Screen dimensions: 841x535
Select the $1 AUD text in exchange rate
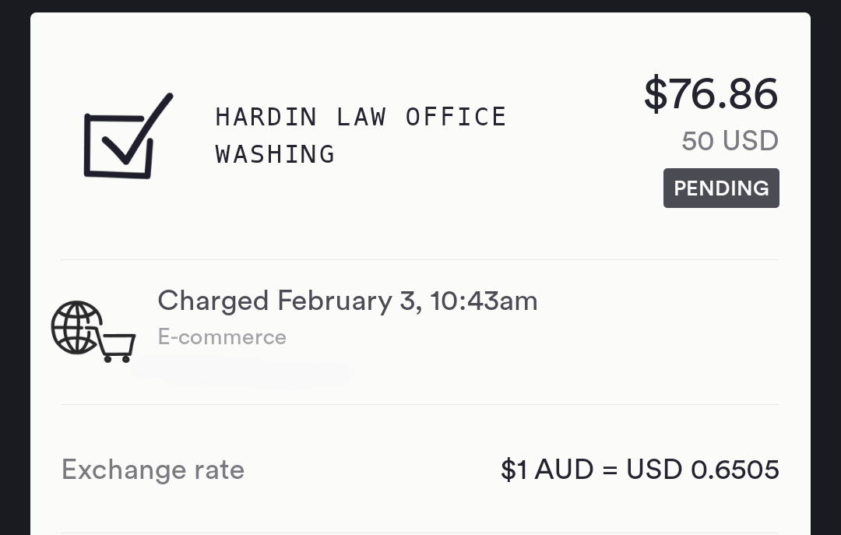[547, 470]
